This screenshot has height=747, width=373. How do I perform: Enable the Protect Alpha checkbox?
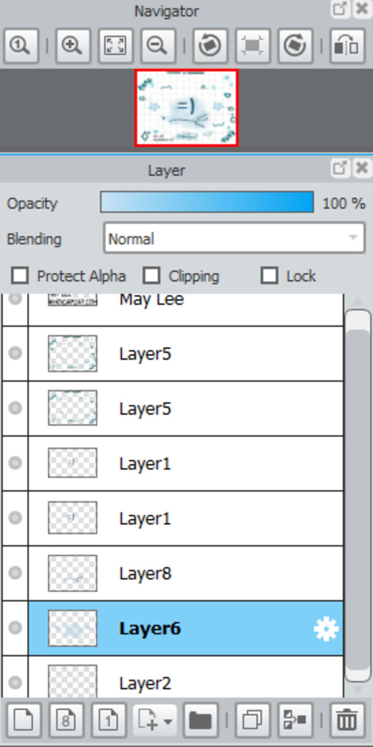[x=20, y=275]
